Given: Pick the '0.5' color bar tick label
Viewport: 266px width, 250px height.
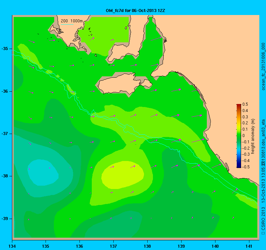Looking at the screenshot, I should pos(245,104).
